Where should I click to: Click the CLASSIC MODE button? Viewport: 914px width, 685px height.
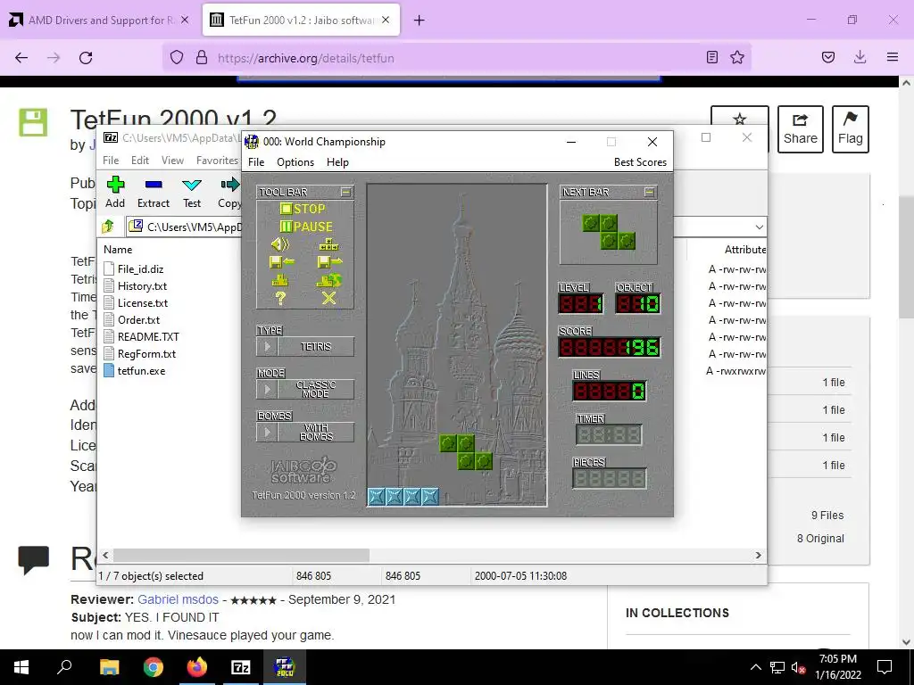point(316,389)
